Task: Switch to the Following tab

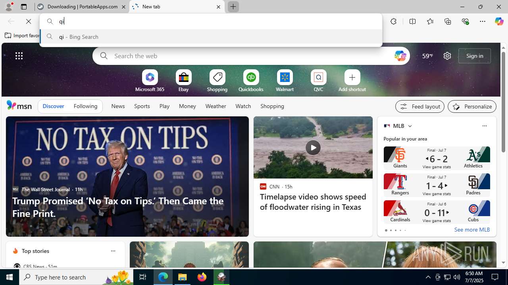Action: [x=85, y=106]
